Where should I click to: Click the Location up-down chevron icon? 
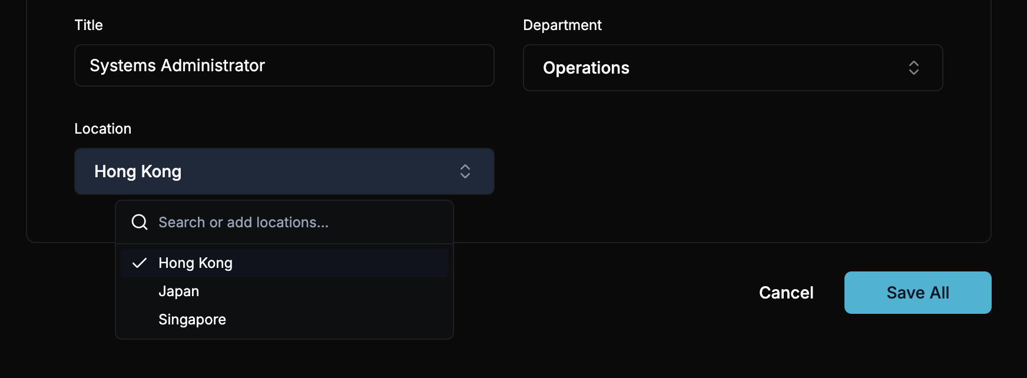click(465, 171)
